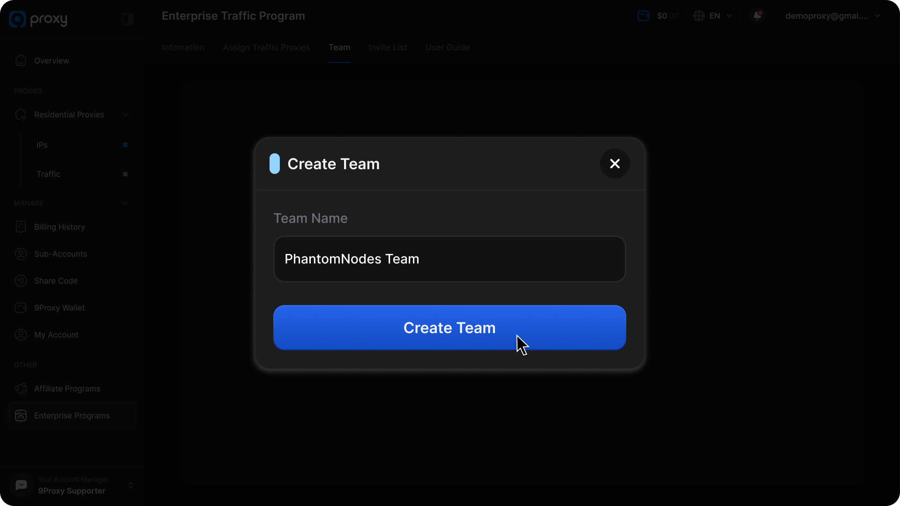Open the notifications bell icon
900x506 pixels.
pyautogui.click(x=757, y=16)
